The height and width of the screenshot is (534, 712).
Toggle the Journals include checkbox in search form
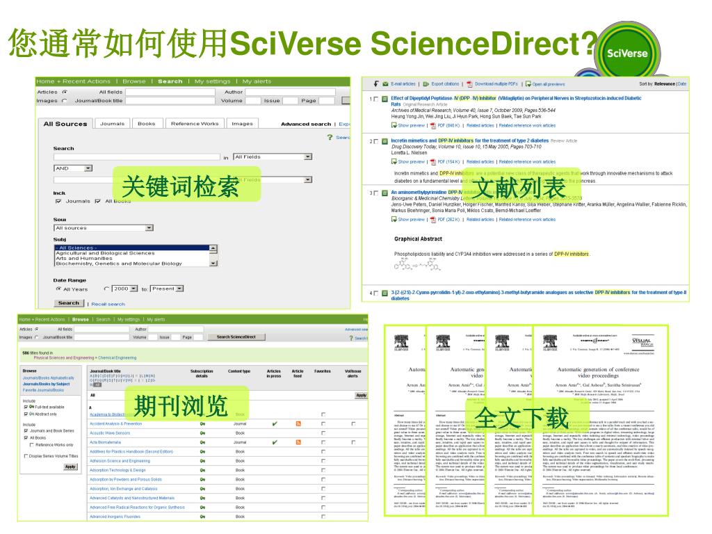pyautogui.click(x=58, y=201)
